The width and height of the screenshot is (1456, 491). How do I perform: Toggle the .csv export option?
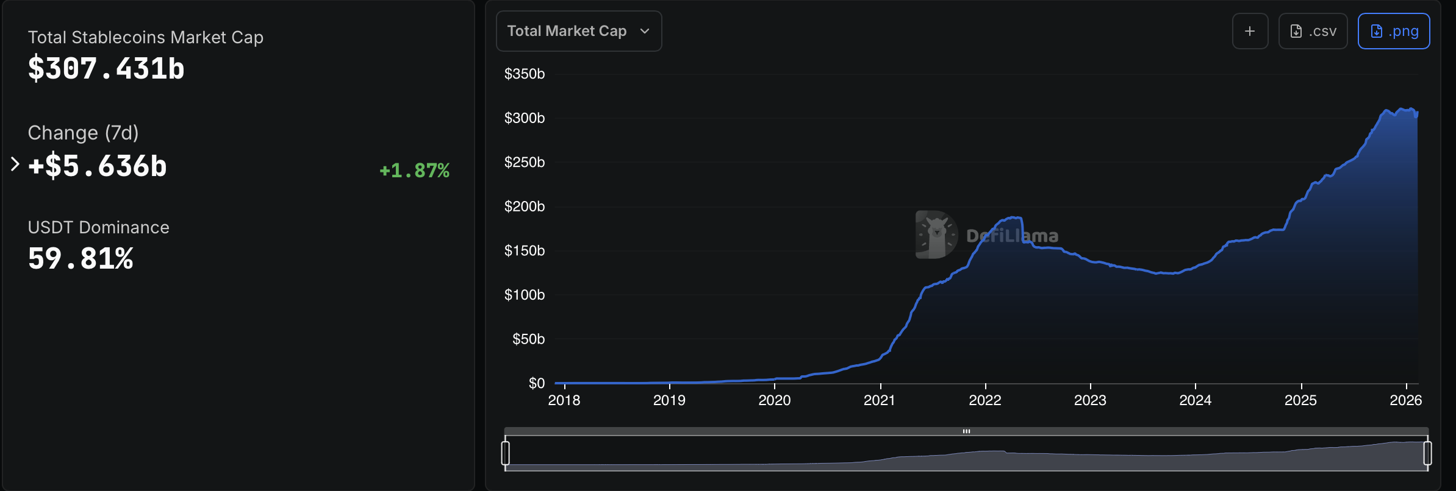(1313, 30)
